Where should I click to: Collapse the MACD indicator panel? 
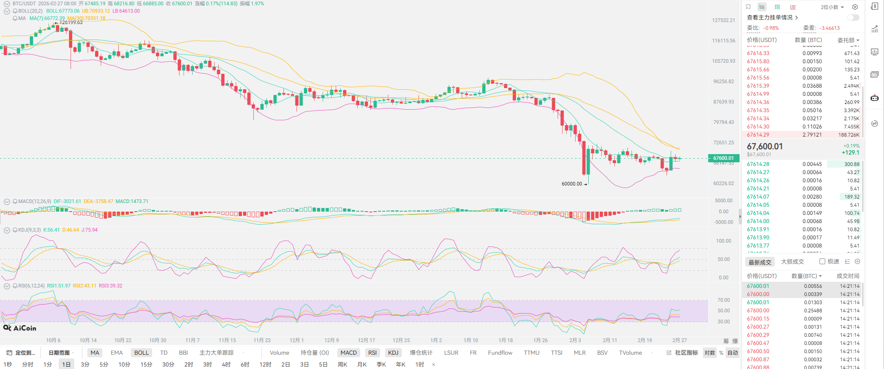click(x=7, y=201)
